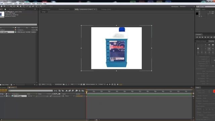The width and height of the screenshot is (215, 121).
Task: Click the footage thumbnail in Project panel
Action: pos(2,14)
